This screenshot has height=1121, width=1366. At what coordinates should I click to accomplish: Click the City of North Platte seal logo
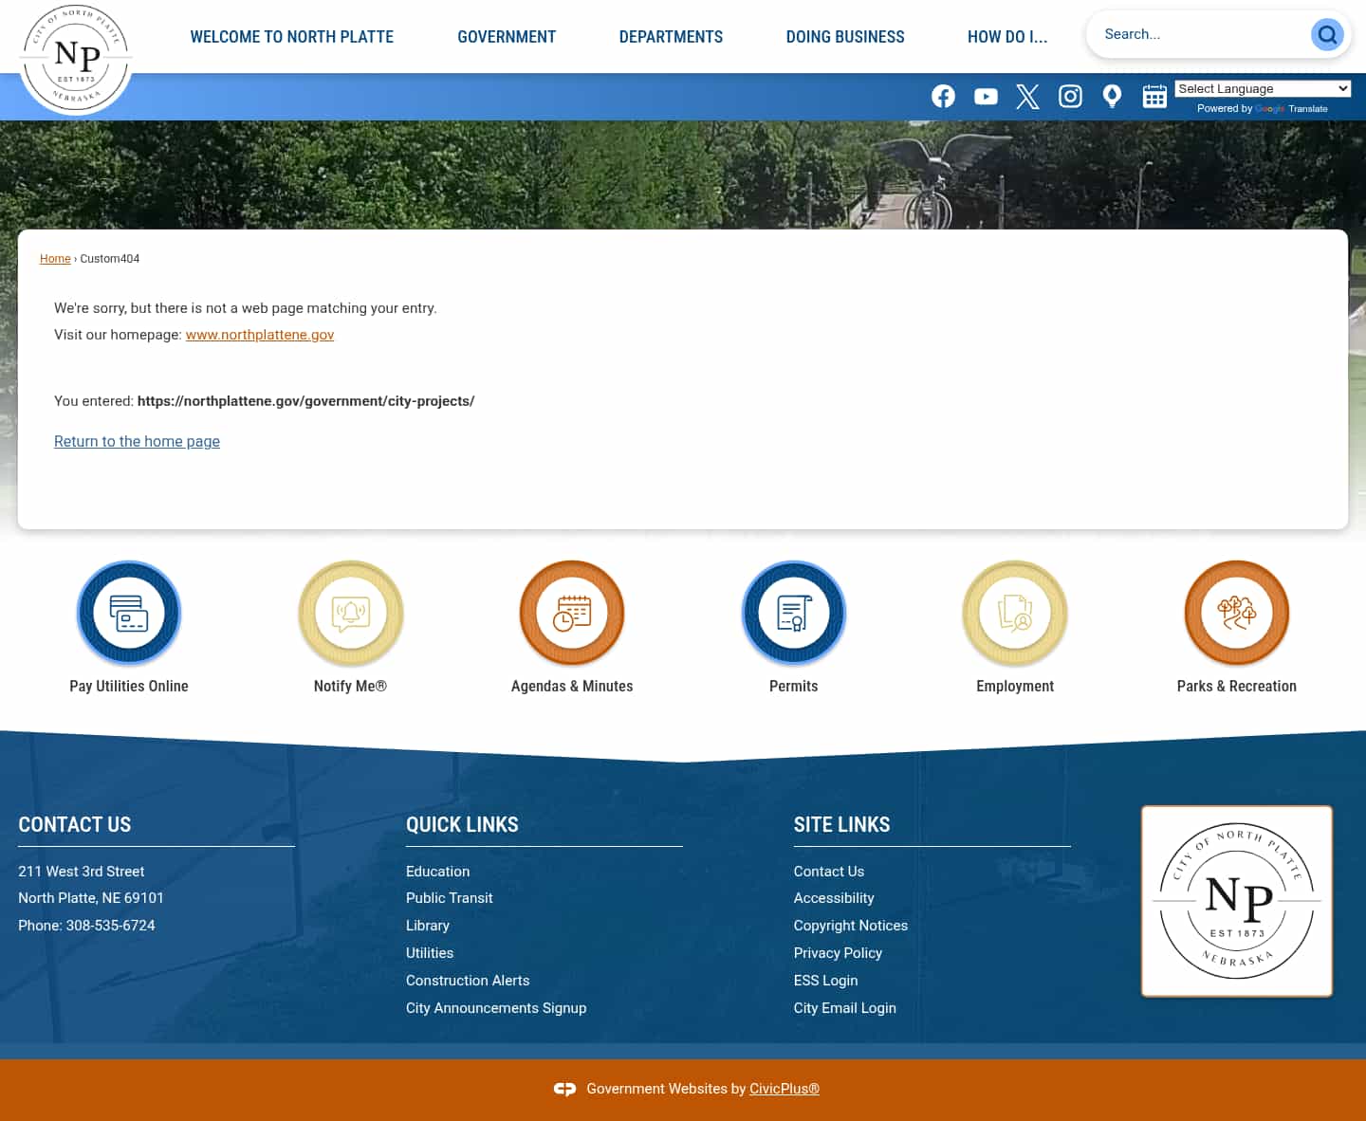75,57
